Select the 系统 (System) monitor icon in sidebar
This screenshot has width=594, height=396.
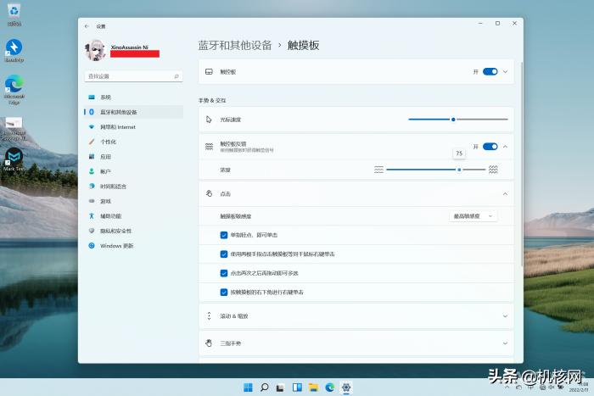(92, 98)
